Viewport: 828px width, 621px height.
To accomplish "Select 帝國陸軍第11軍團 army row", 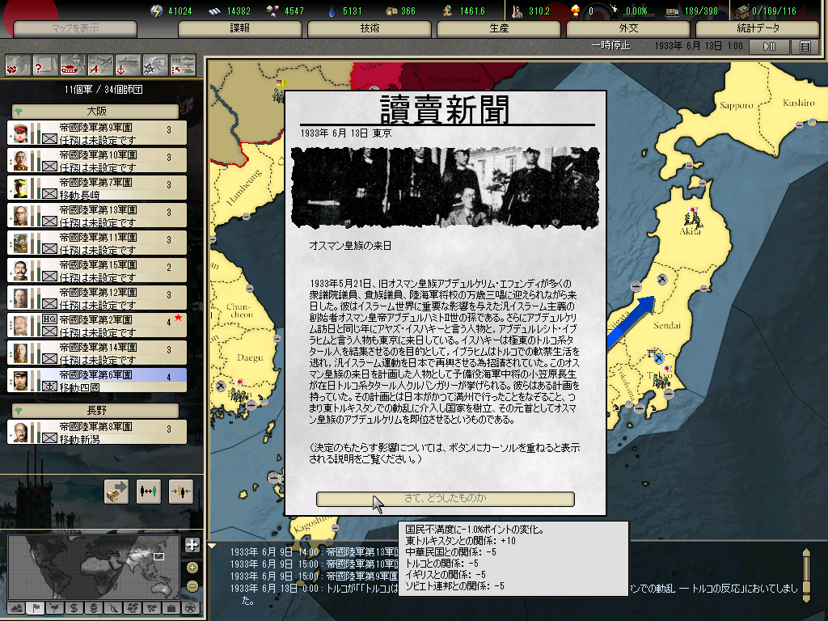I will pyautogui.click(x=97, y=243).
